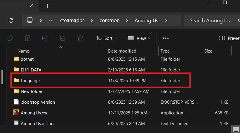Select the dotnet folder name
Image resolution: width=240 pixels, height=133 pixels.
pyautogui.click(x=27, y=59)
